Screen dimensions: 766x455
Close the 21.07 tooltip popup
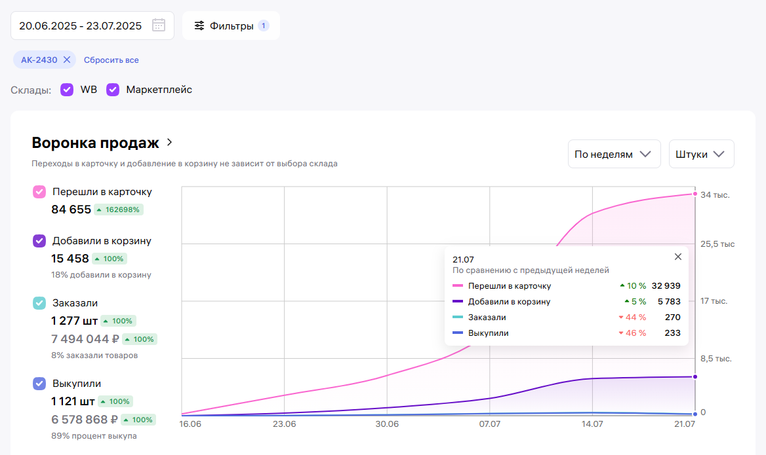tap(678, 257)
